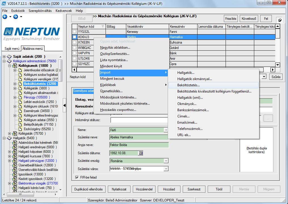
Task: Click the Szerkeszt button
Action: 194,189
